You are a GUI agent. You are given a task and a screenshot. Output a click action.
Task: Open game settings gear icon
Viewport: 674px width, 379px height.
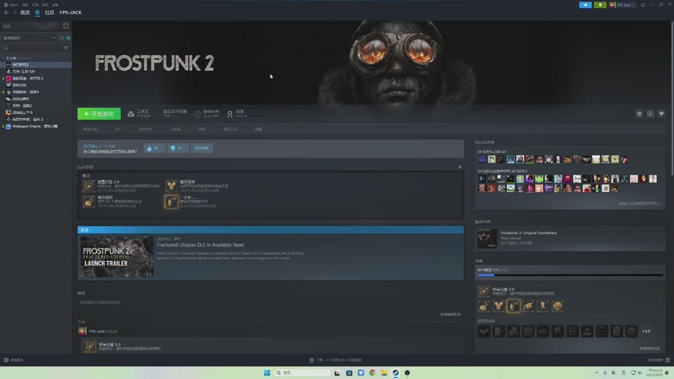point(639,114)
